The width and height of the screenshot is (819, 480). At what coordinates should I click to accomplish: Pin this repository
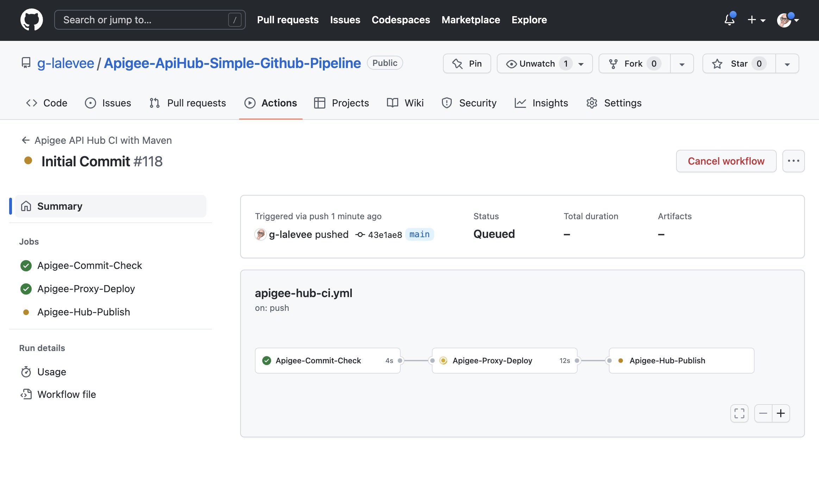point(467,63)
